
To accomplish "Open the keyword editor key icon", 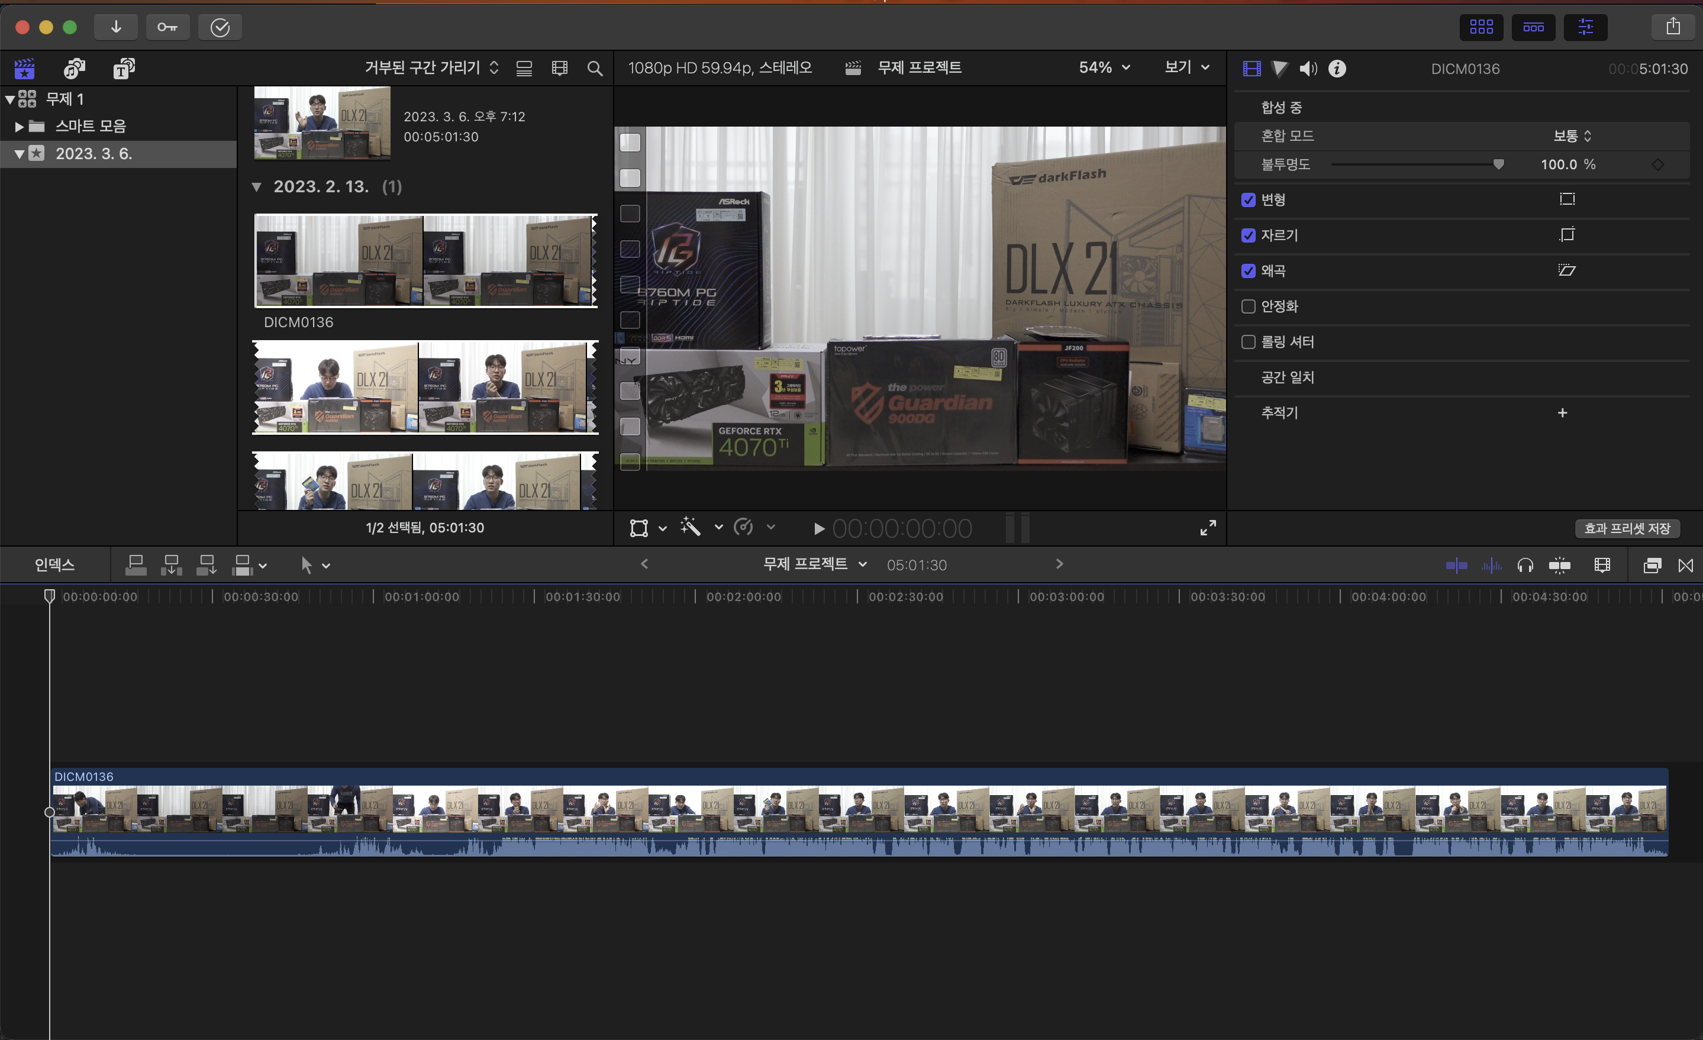I will pos(167,27).
